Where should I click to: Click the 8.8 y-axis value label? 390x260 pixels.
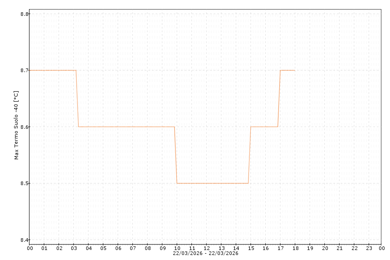(25, 14)
